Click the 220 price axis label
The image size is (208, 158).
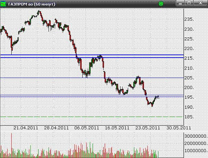(x=189, y=49)
